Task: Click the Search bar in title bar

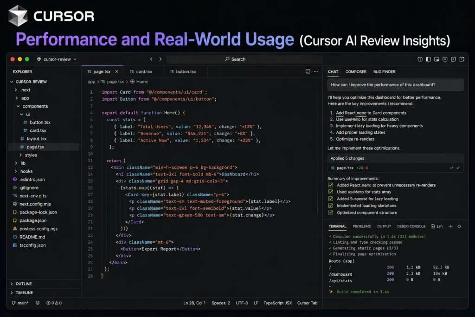Action: [x=244, y=59]
